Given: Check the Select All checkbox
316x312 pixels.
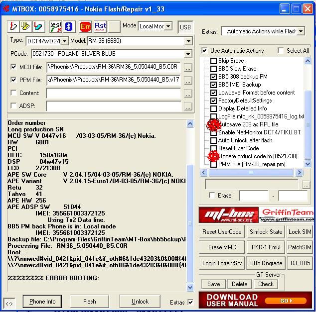Looking at the screenshot, I should point(281,50).
